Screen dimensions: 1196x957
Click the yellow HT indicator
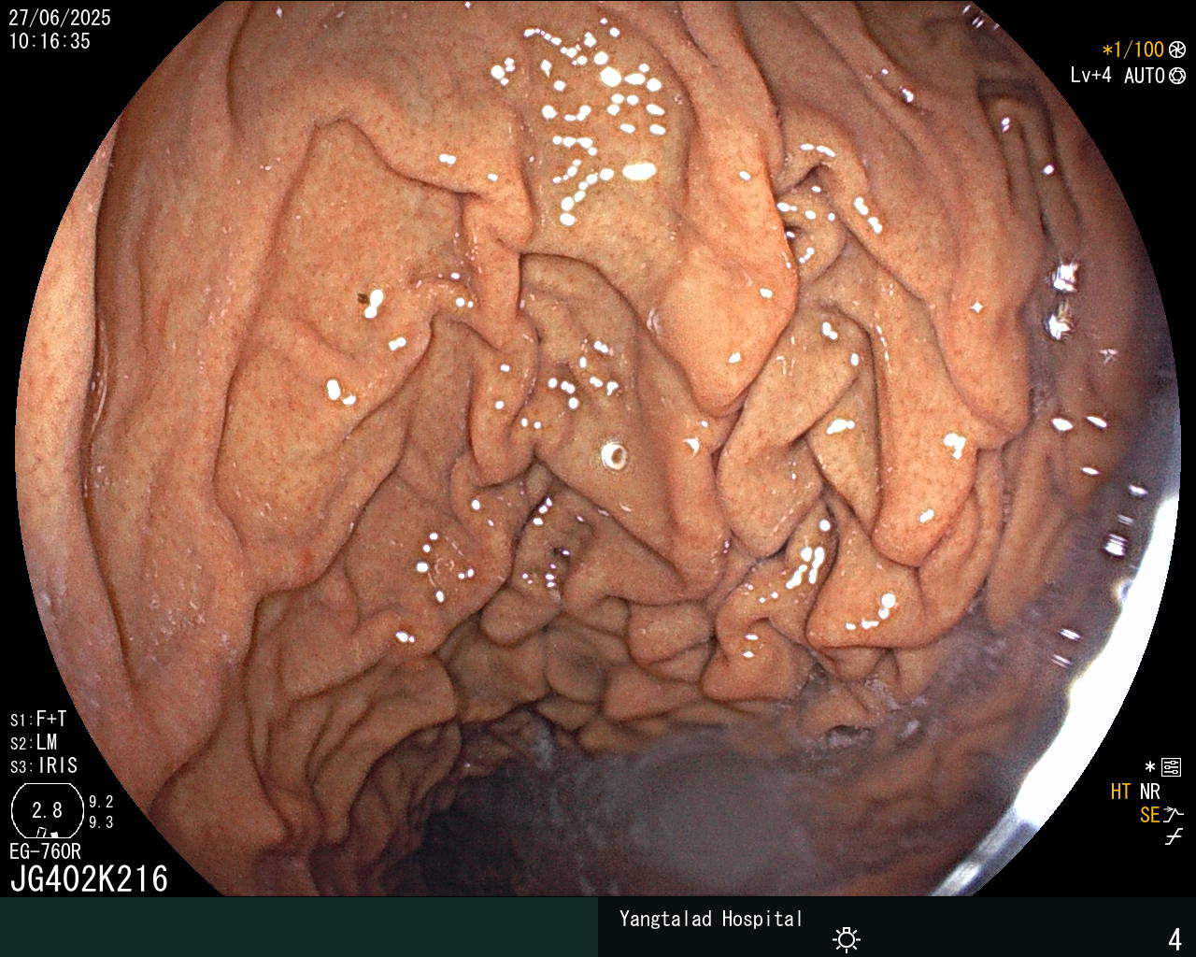[x=1120, y=792]
